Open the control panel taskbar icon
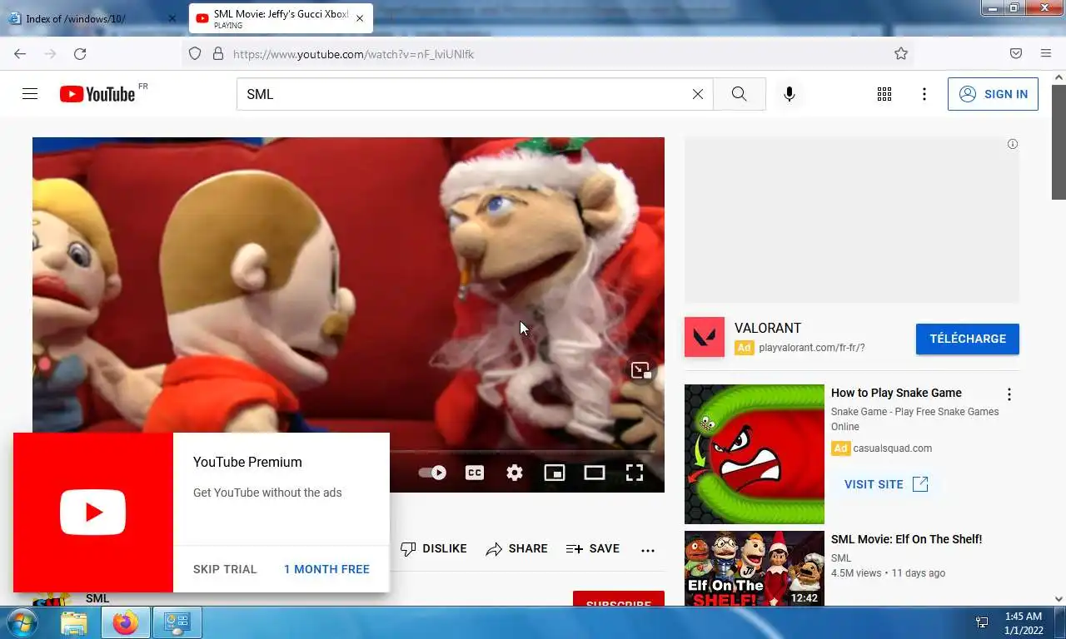The image size is (1066, 639). (x=177, y=622)
